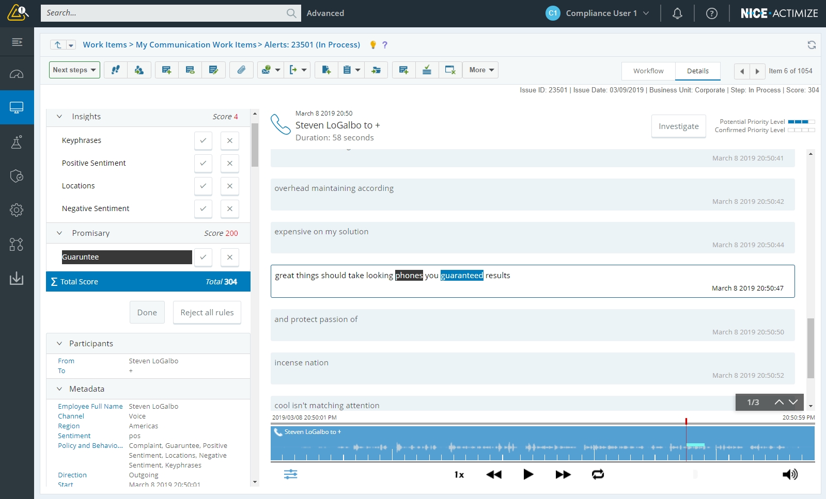
Task: Accept the Guaruntee rule checkmark
Action: 203,257
